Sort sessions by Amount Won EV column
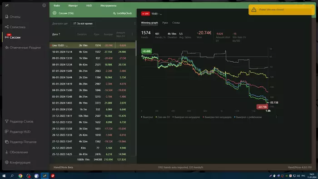 pos(120,34)
